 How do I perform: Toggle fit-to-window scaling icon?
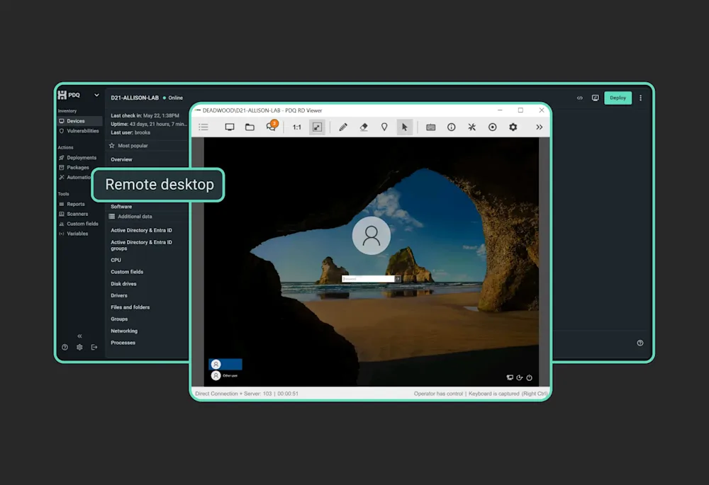pyautogui.click(x=317, y=127)
